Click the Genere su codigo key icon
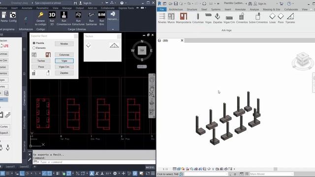The height and width of the screenshot is (177, 315). pos(40,15)
